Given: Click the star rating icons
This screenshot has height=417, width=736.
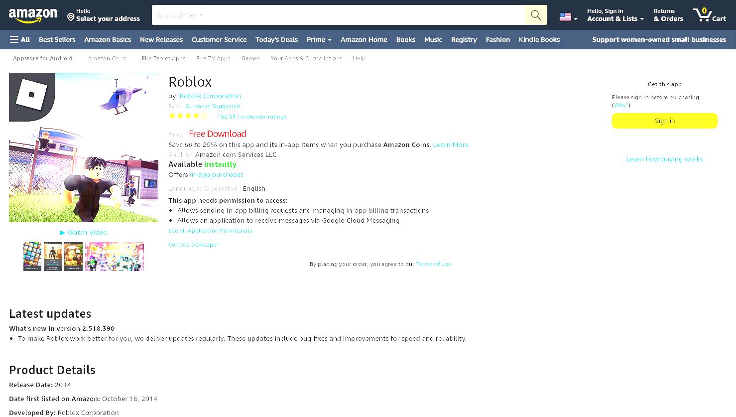Looking at the screenshot, I should (x=188, y=116).
